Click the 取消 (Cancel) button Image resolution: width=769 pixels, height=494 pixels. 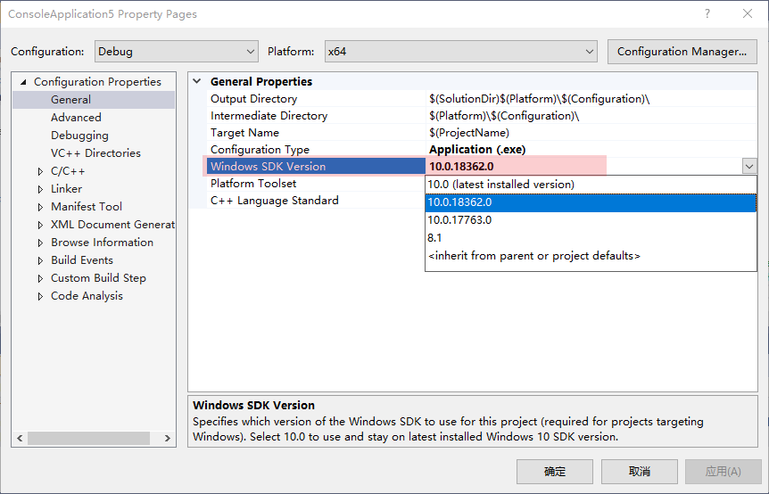(639, 471)
